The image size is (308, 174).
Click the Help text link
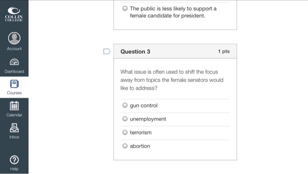click(x=14, y=169)
